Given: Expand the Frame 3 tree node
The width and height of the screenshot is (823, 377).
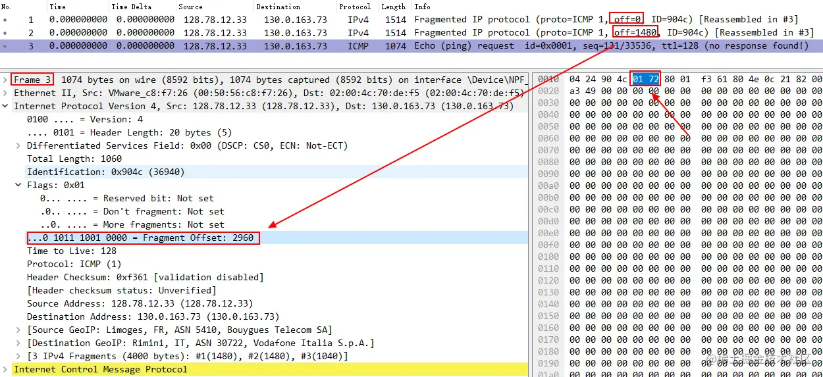Looking at the screenshot, I should (5, 80).
